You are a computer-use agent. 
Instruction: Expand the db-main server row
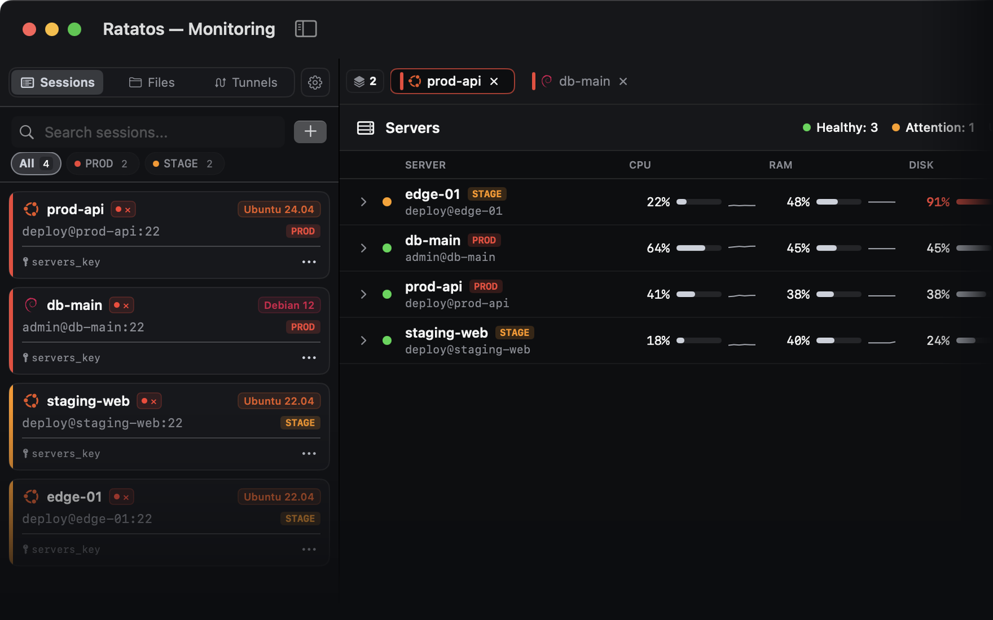point(364,248)
